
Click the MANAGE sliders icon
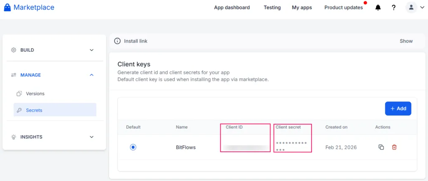click(x=14, y=75)
